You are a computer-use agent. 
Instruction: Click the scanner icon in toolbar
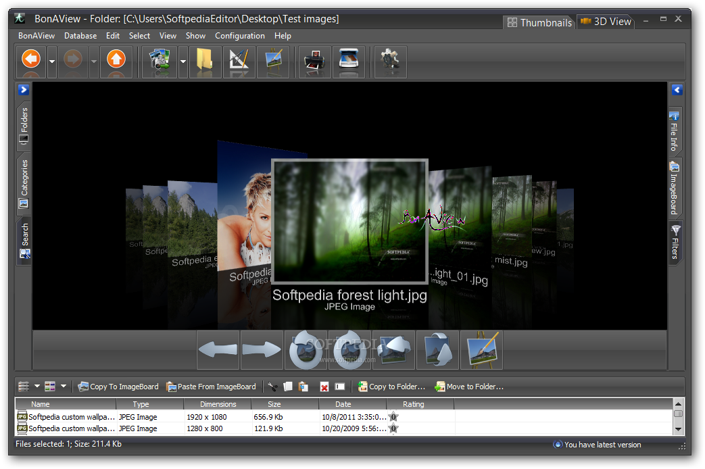point(349,61)
